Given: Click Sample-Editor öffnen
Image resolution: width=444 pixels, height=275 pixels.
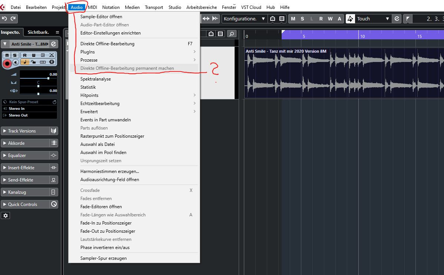Looking at the screenshot, I should [134, 17].
